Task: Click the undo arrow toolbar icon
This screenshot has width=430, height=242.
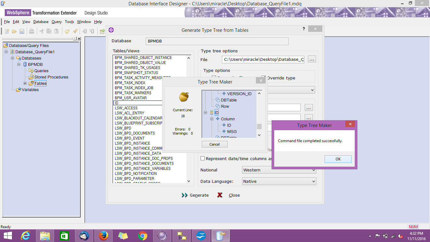Action: [66, 31]
